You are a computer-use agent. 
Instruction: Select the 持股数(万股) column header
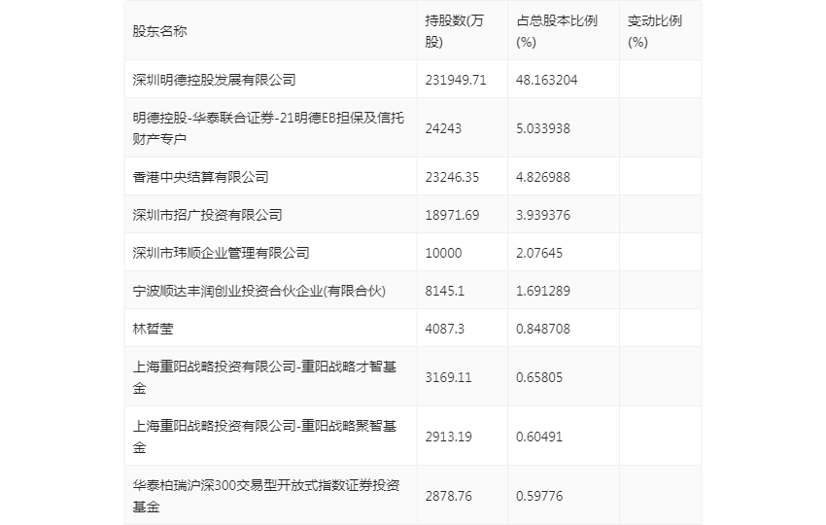pyautogui.click(x=454, y=31)
